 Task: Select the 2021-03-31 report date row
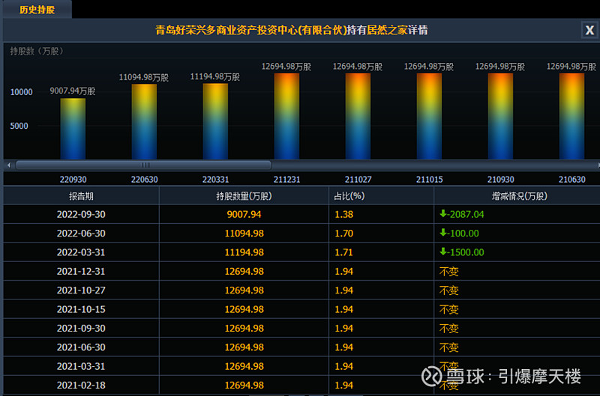pos(301,366)
